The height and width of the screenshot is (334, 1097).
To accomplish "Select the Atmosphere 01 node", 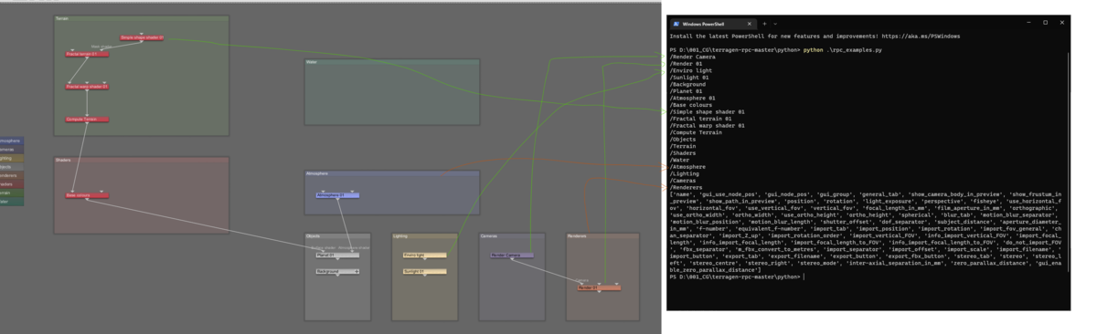I will click(337, 195).
